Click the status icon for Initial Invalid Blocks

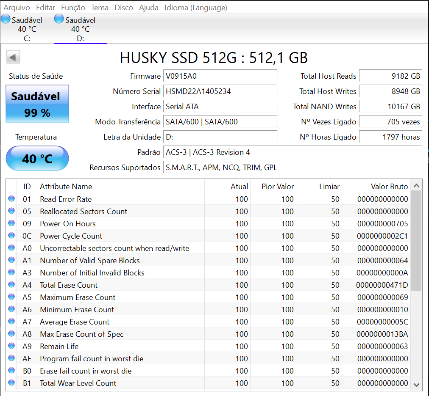(x=11, y=272)
